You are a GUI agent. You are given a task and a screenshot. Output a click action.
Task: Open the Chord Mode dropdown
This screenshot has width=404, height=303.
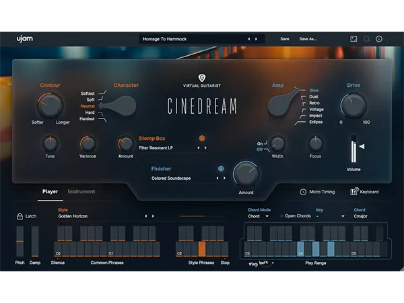point(258,216)
